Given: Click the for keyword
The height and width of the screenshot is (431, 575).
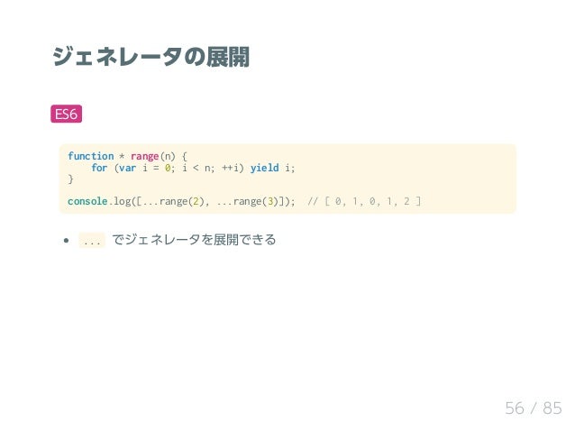Looking at the screenshot, I should [99, 168].
